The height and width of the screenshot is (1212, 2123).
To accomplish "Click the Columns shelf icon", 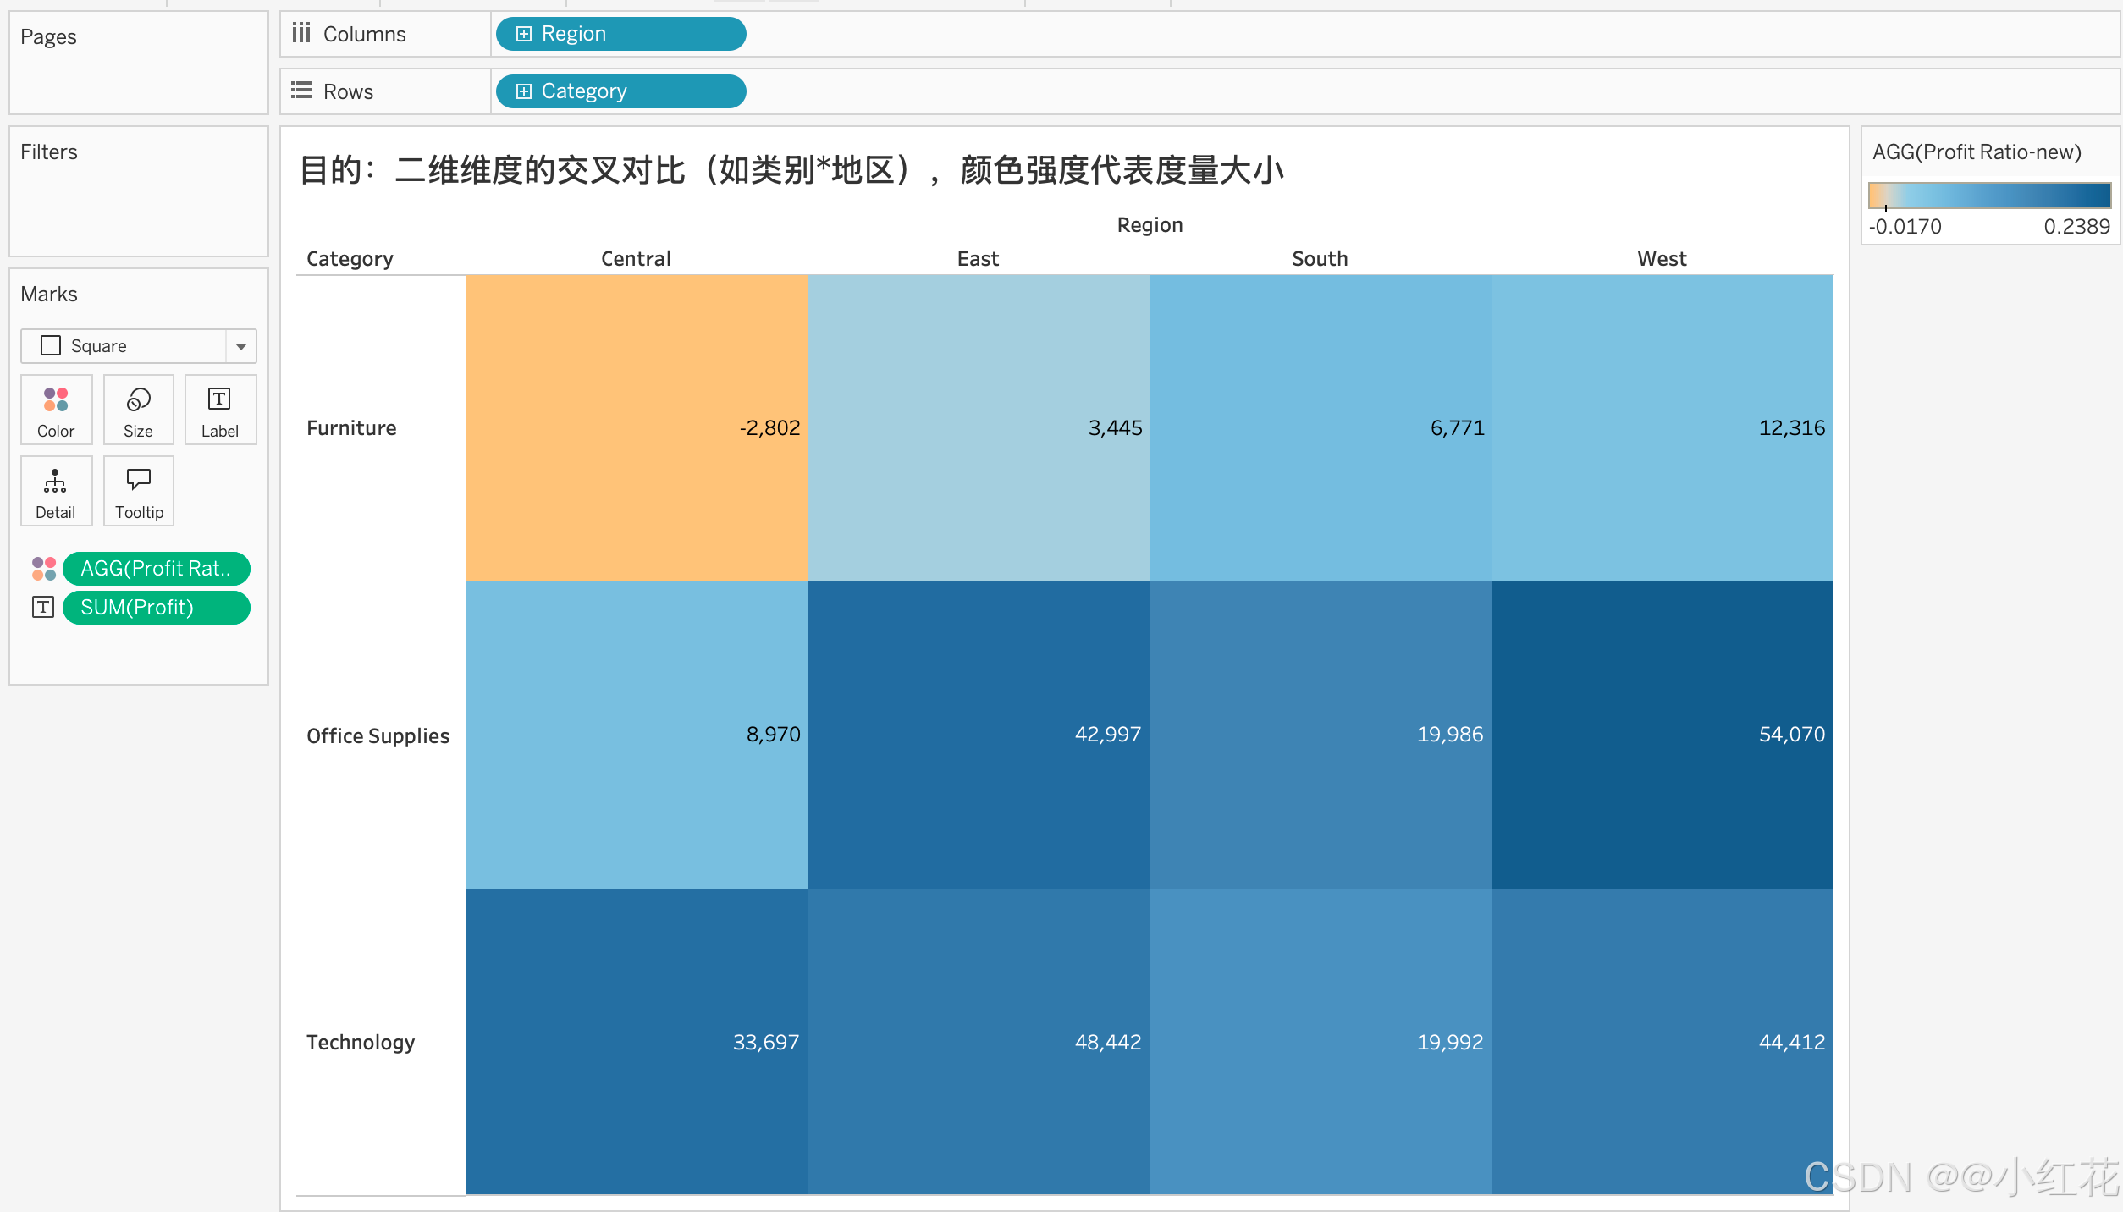I will click(x=301, y=34).
